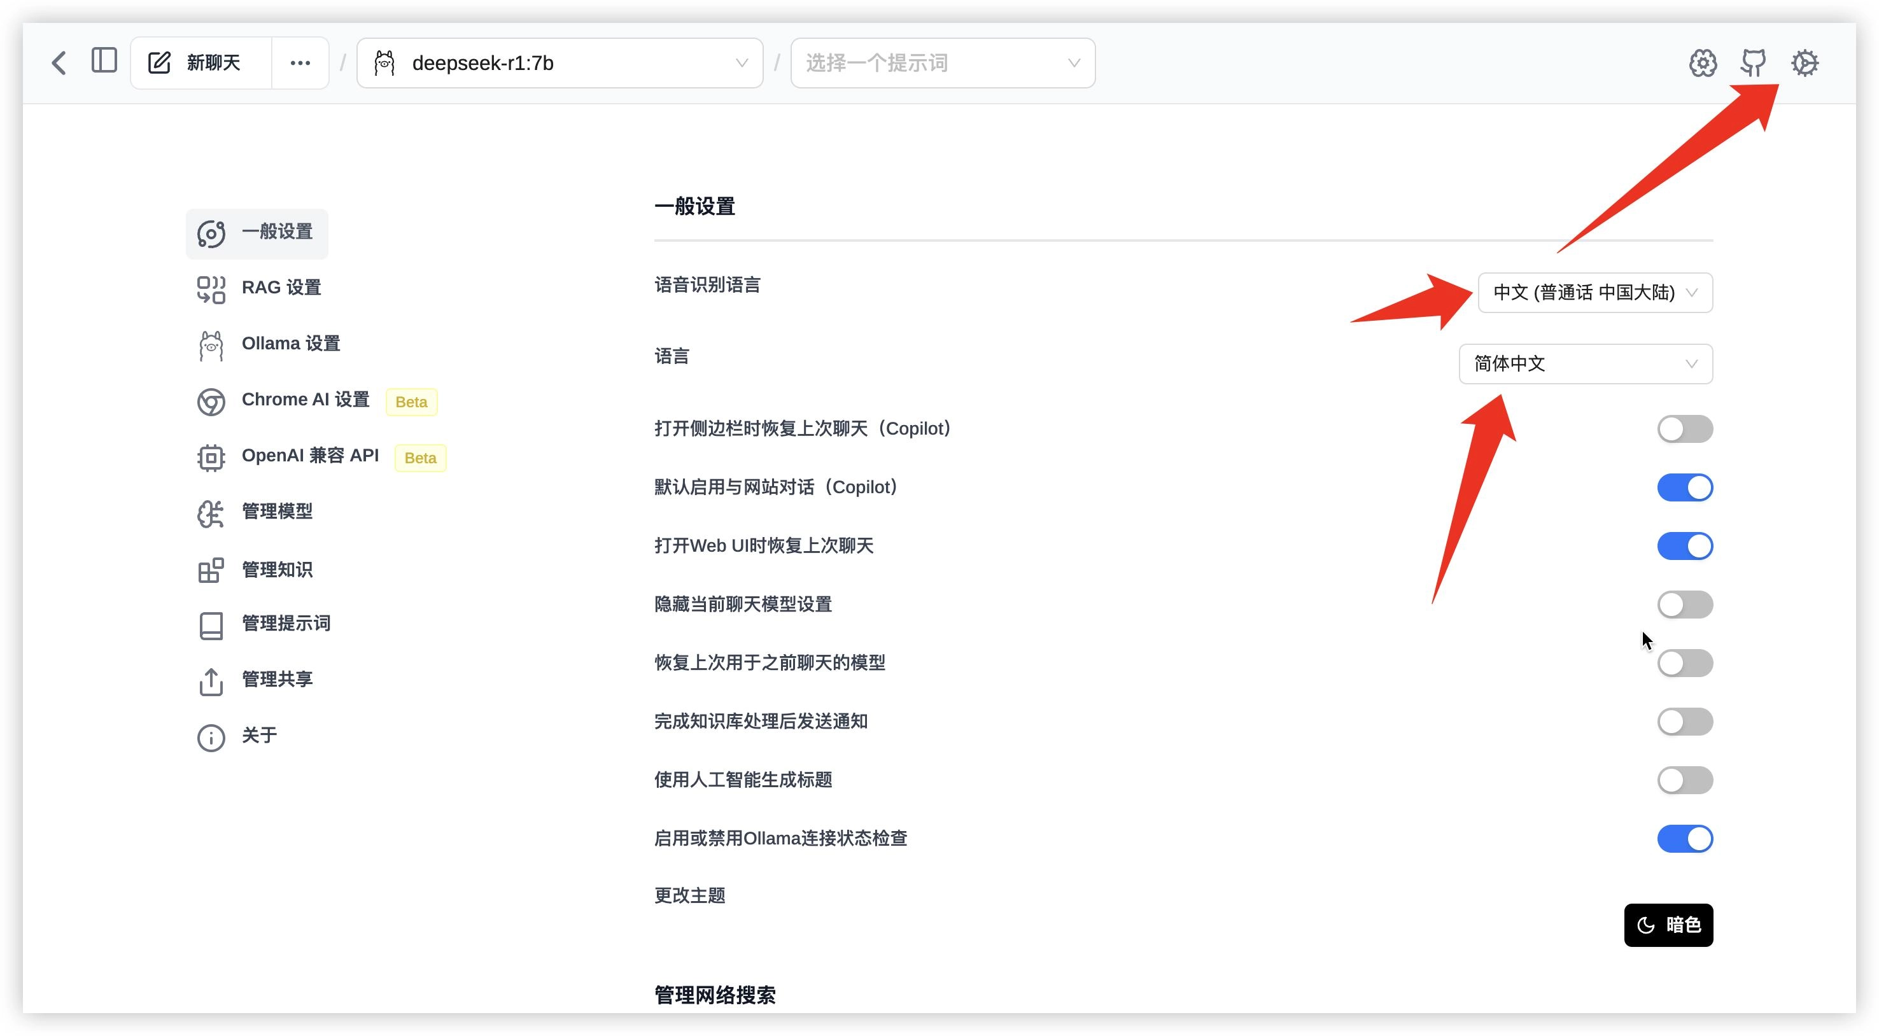Enable 恢复上次用于之前聊天的模型 switch
1879x1036 pixels.
(1685, 662)
